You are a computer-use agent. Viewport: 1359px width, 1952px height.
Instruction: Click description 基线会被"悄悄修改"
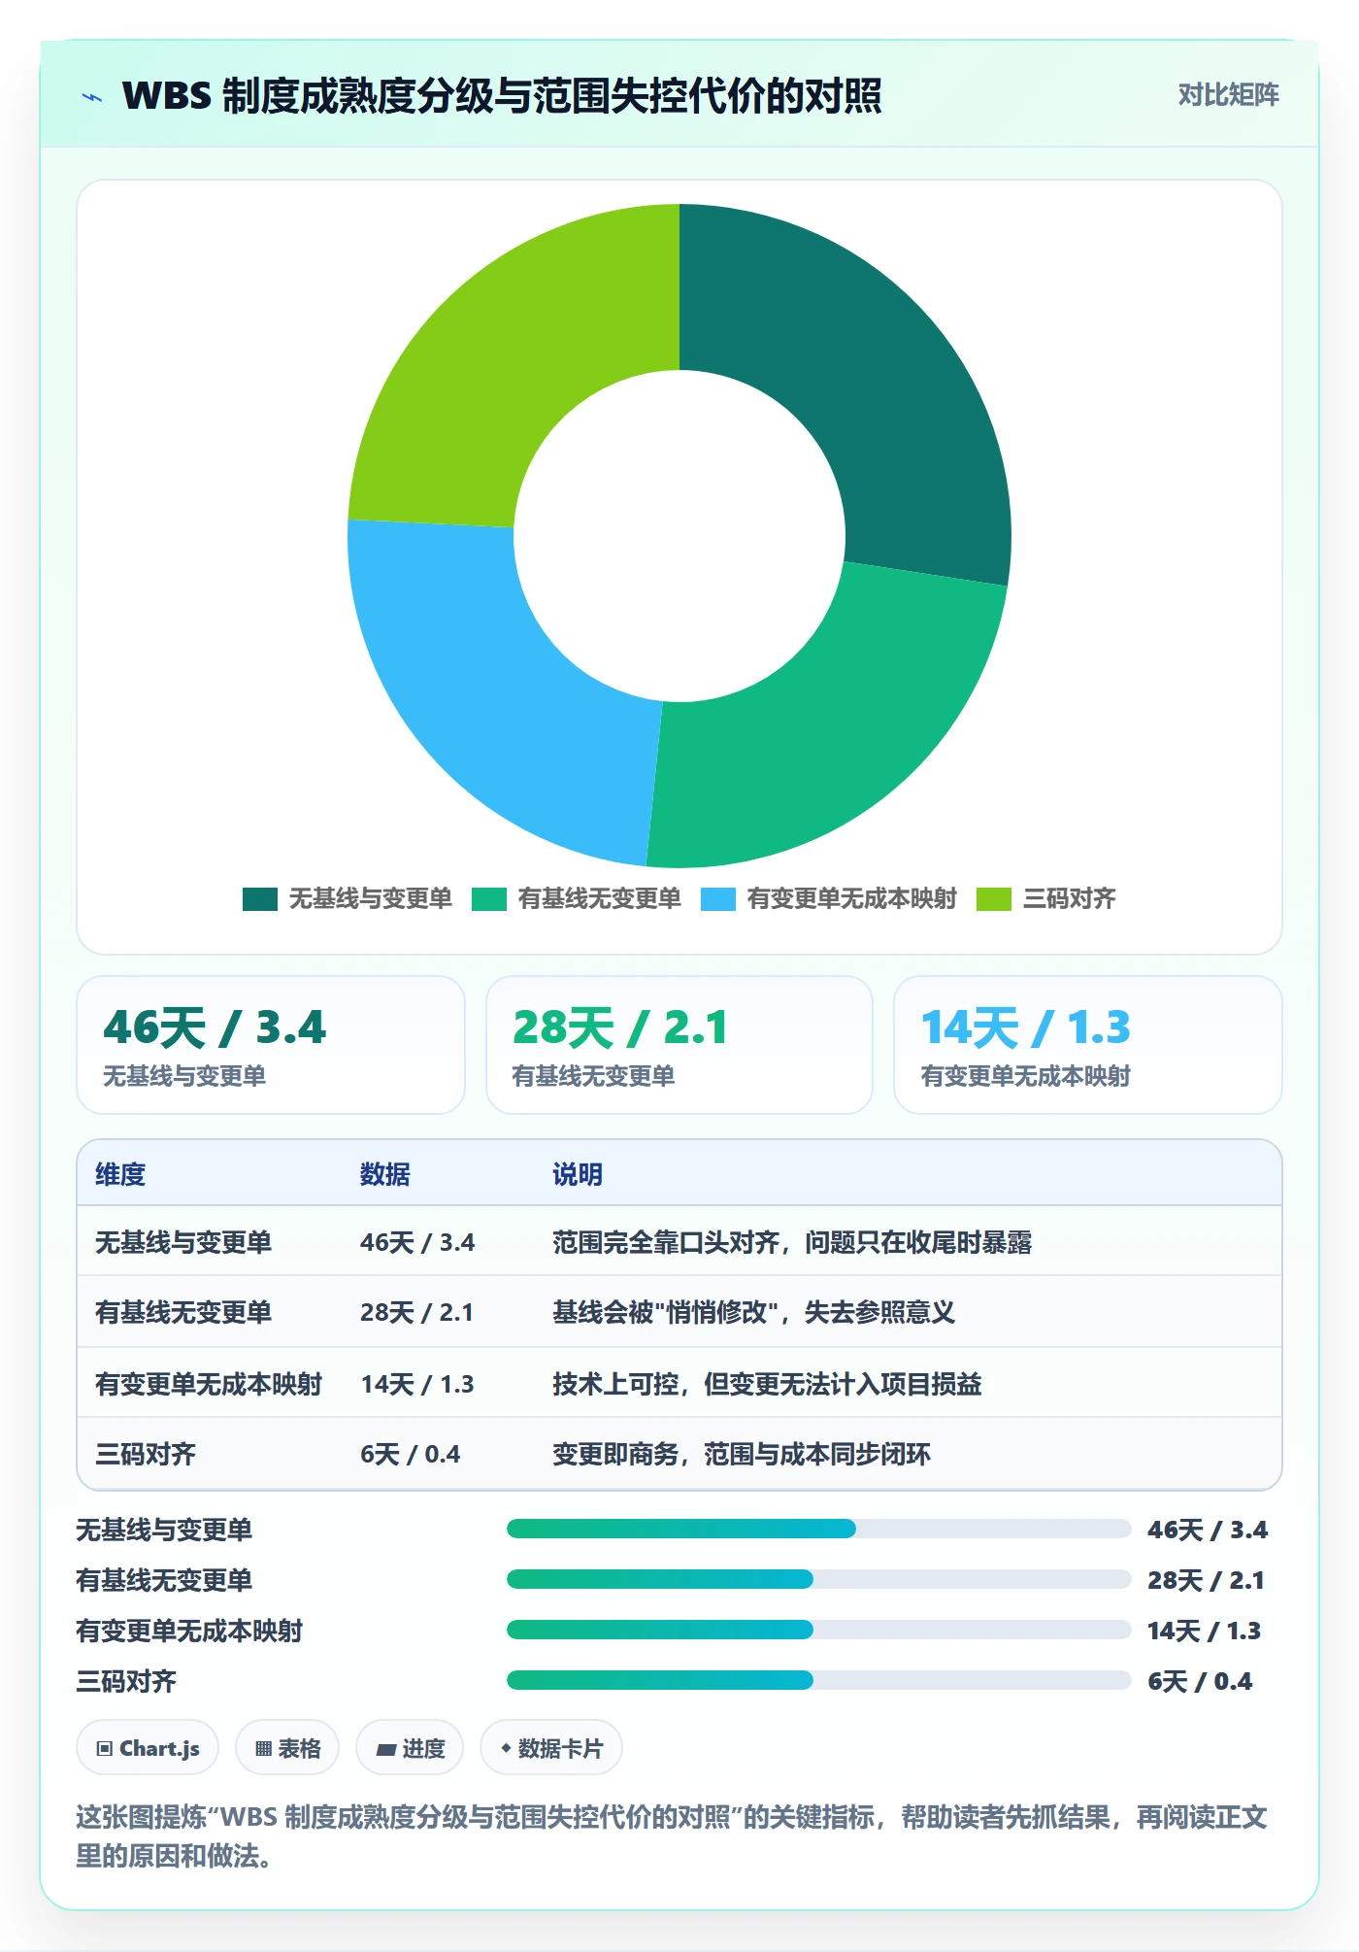(x=667, y=1312)
